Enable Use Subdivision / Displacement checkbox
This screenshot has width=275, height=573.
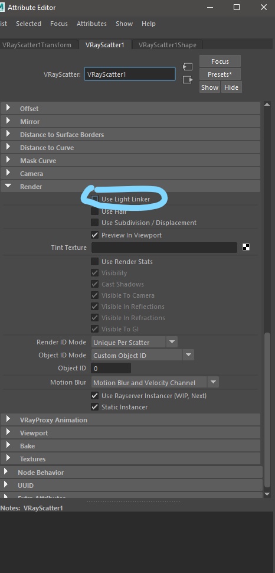[94, 223]
